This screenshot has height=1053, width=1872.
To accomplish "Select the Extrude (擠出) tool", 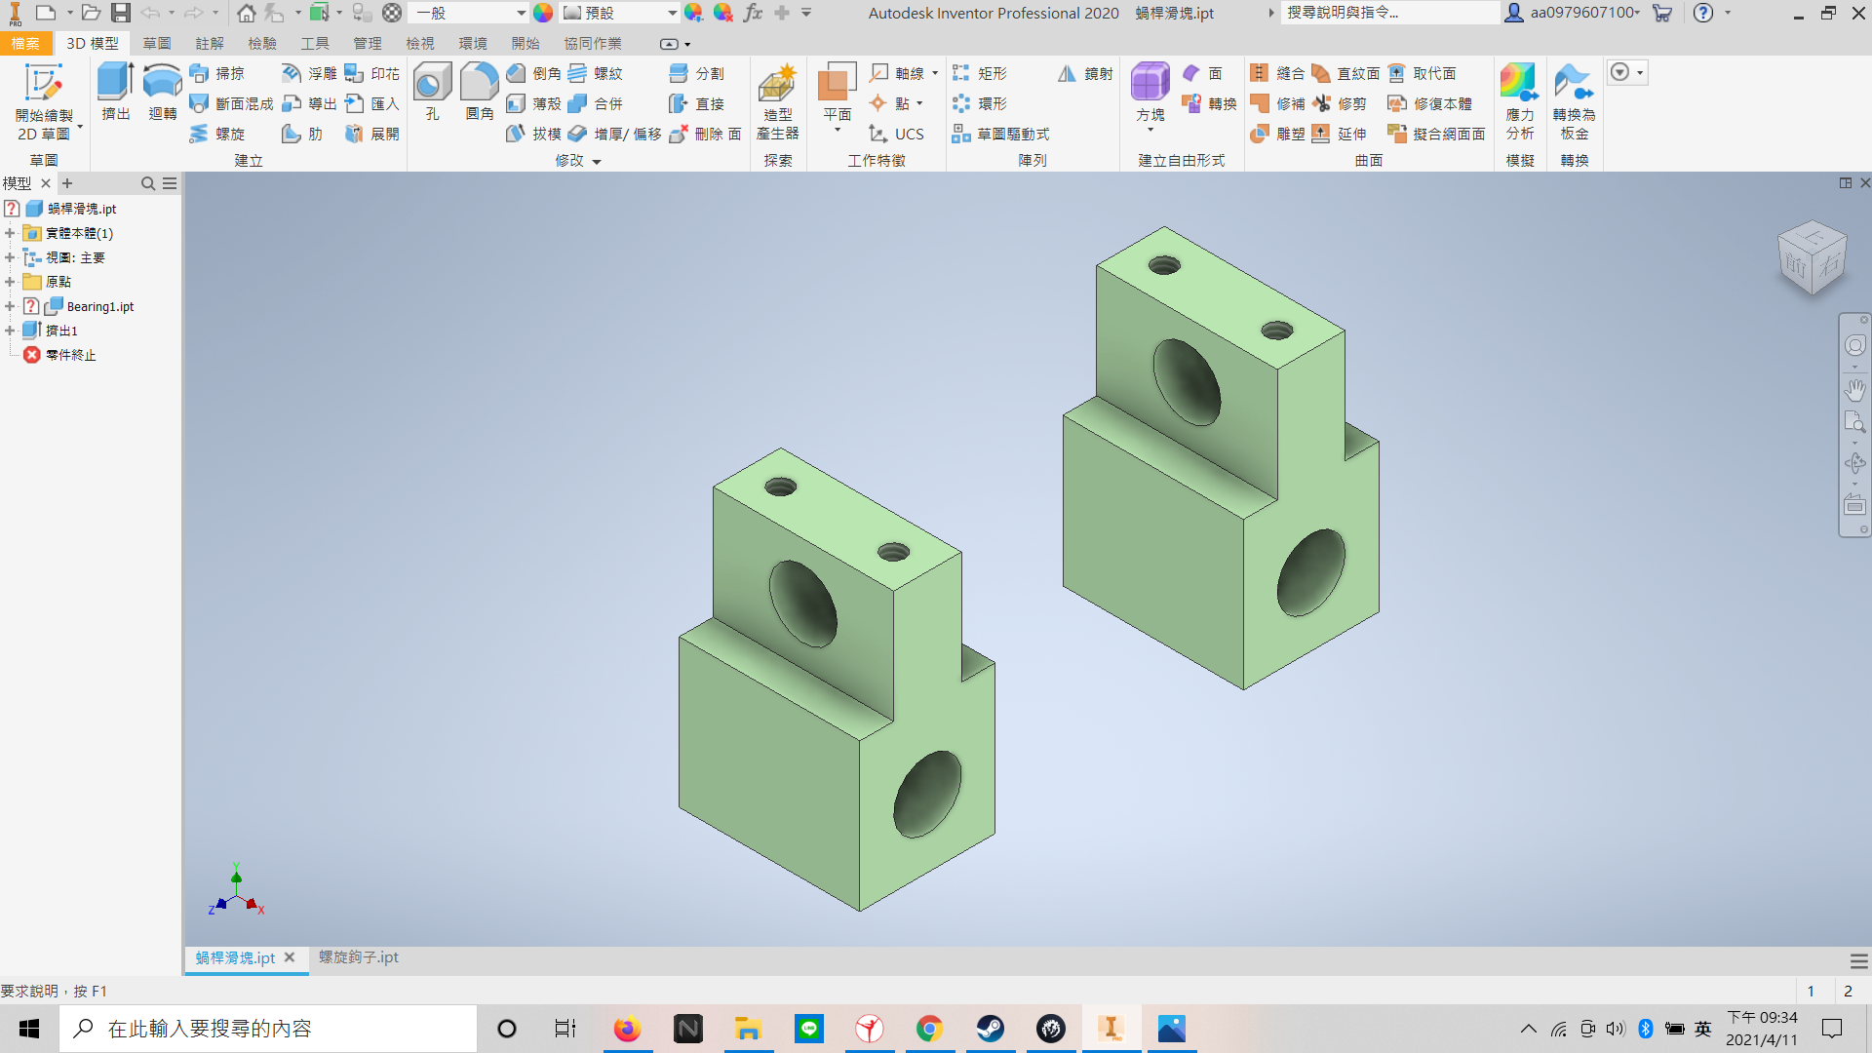I will click(116, 92).
